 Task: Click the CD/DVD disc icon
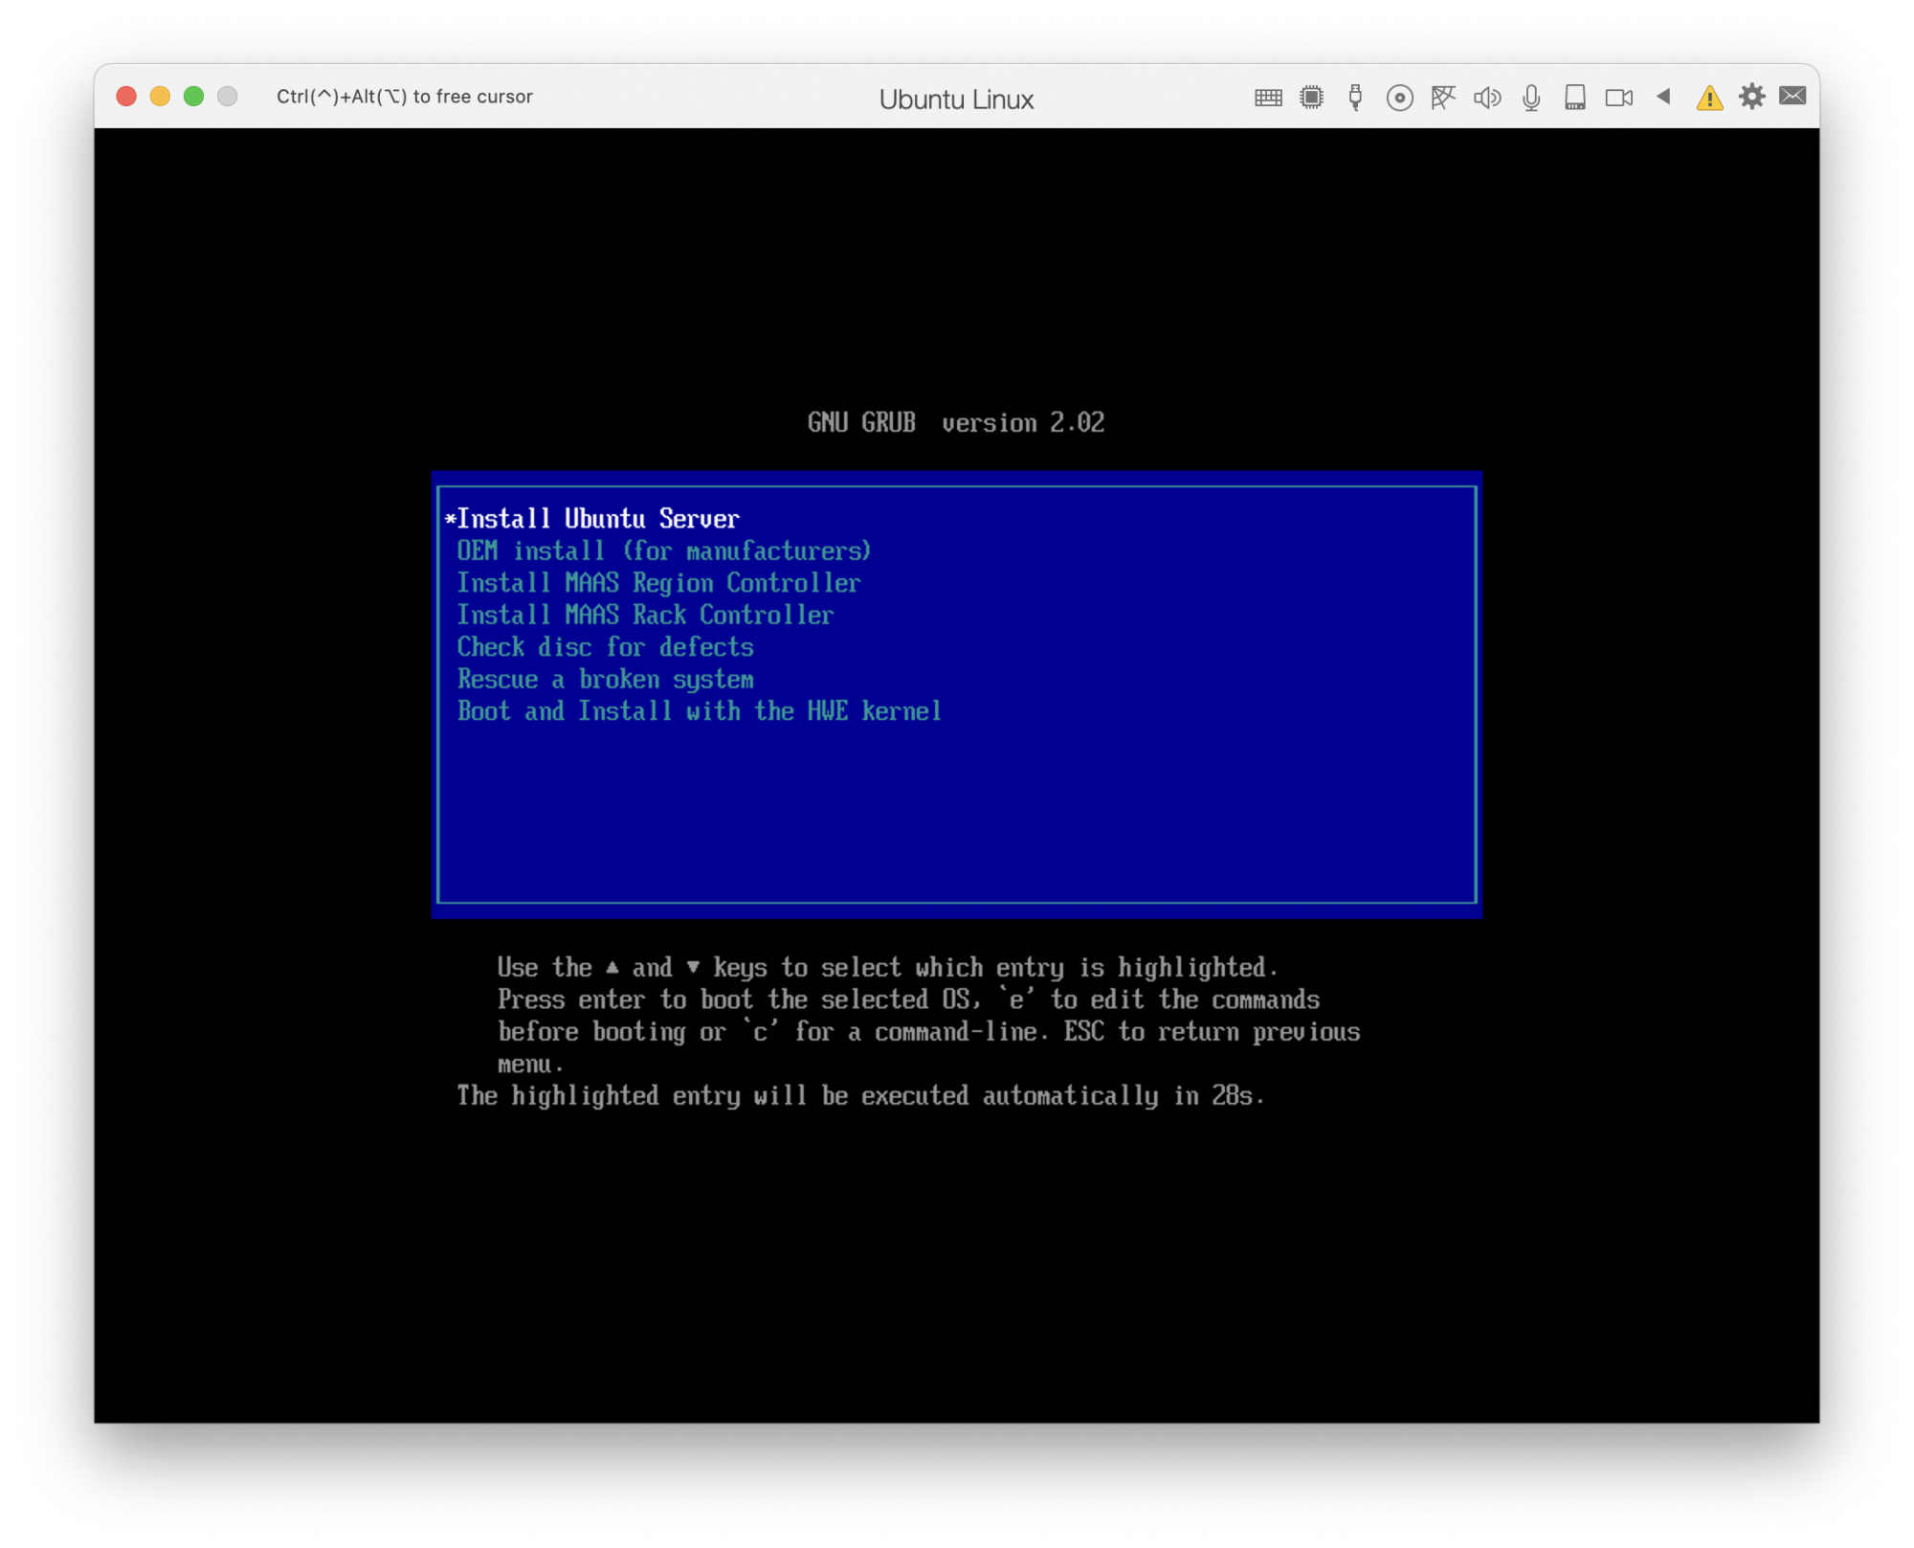pos(1399,98)
